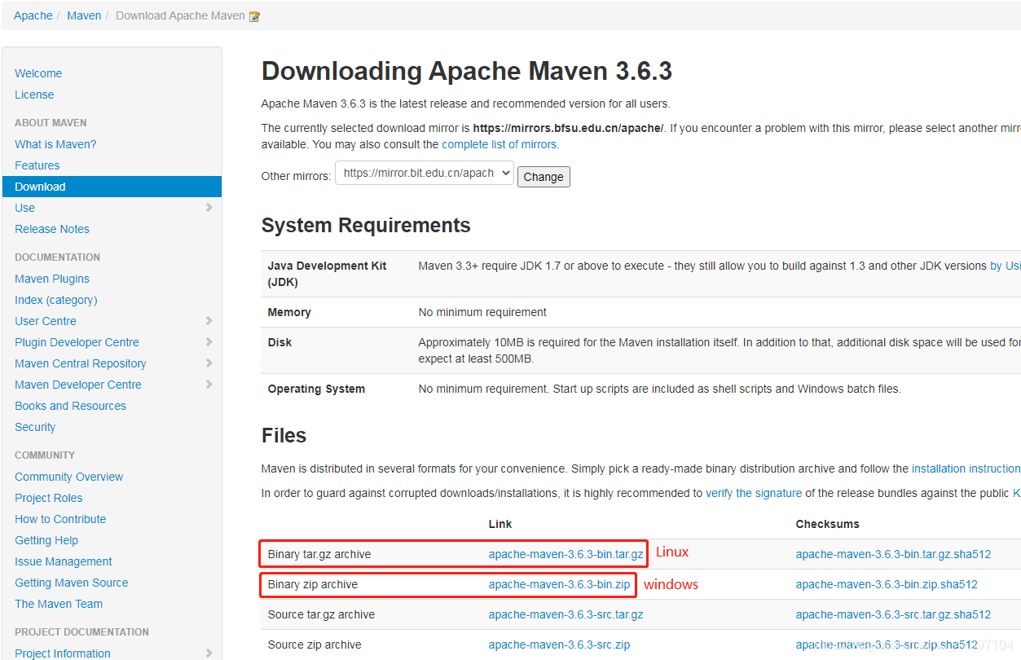Click the 'Memory' row label

289,312
